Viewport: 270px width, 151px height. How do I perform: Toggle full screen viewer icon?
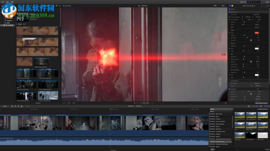click(x=226, y=103)
